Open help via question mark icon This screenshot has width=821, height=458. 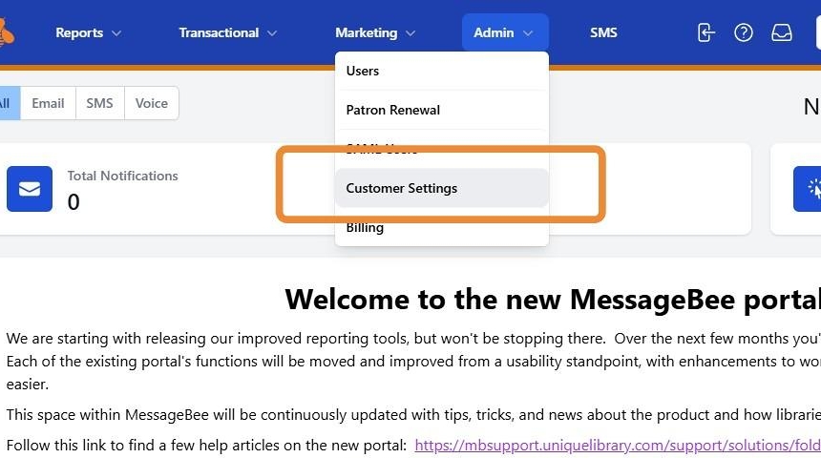744,32
